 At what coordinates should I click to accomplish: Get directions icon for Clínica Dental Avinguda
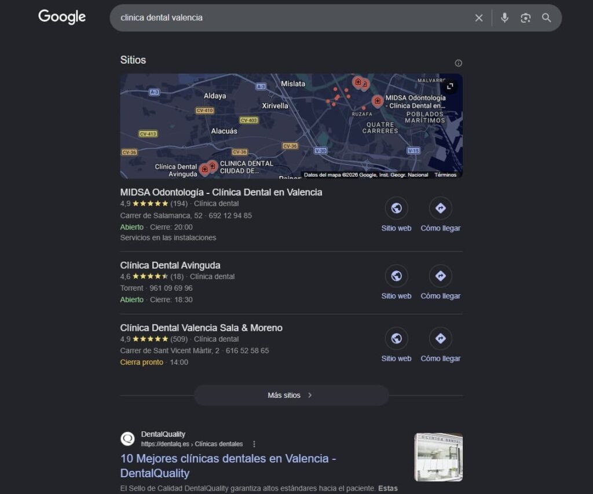click(x=440, y=276)
